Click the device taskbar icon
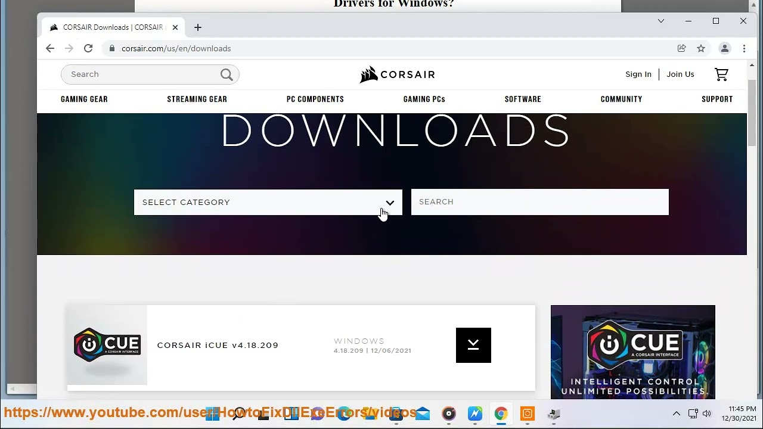The image size is (763, 429). [x=554, y=414]
